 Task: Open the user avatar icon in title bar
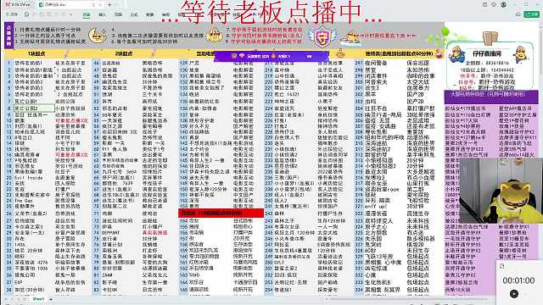click(x=503, y=4)
